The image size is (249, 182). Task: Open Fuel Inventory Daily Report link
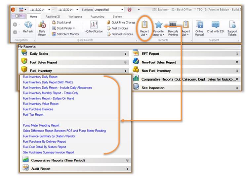pos(40,77)
